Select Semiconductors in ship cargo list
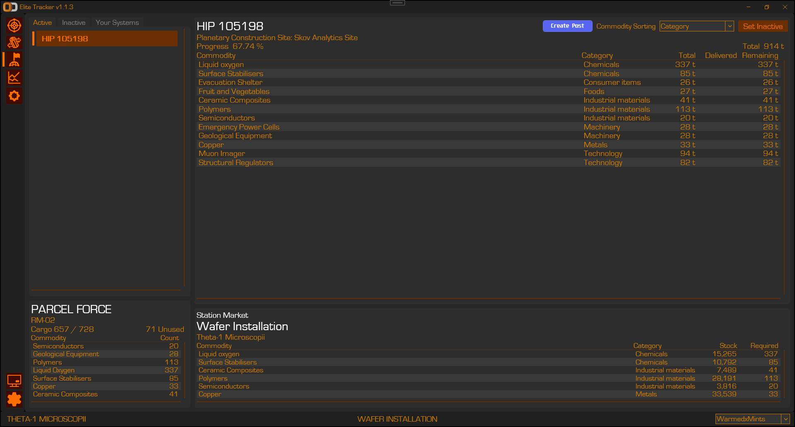795x427 pixels. pos(106,346)
